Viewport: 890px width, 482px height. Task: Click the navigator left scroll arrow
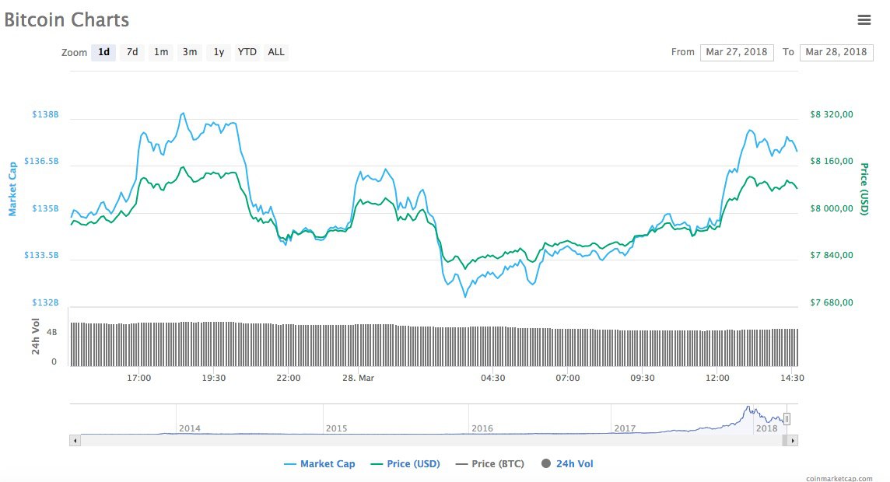[x=75, y=440]
